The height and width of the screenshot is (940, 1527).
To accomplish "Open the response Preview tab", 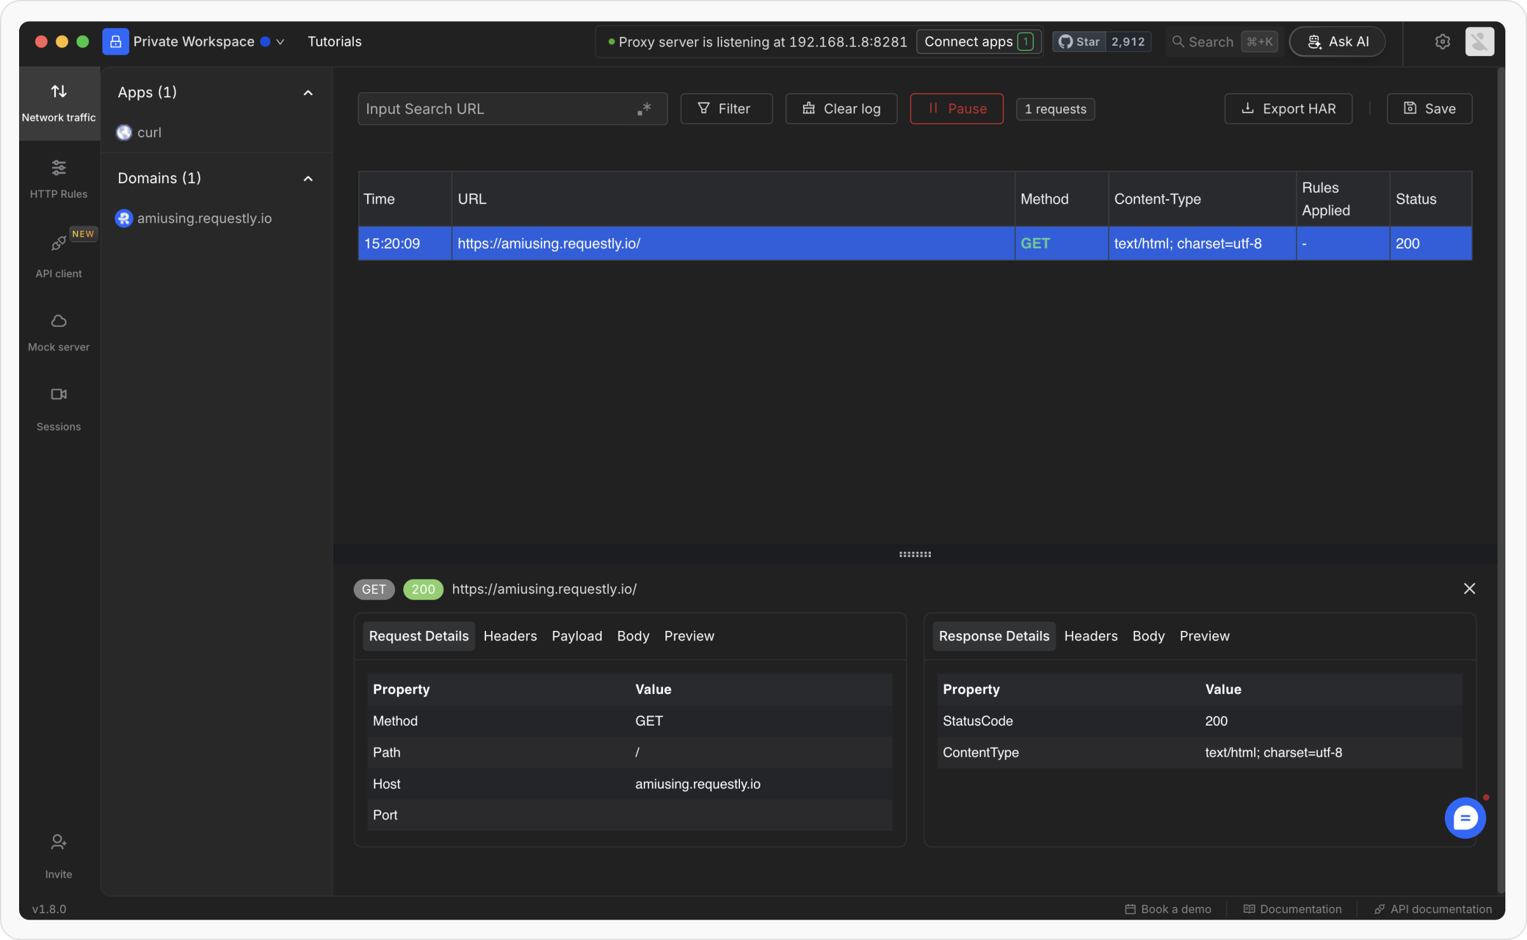I will (x=1204, y=636).
